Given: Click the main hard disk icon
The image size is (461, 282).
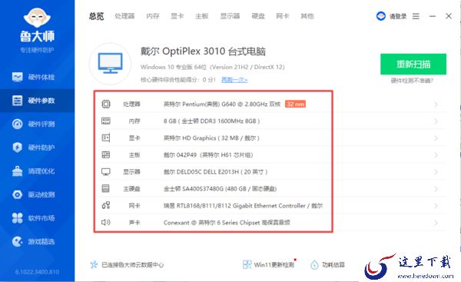Looking at the screenshot, I should pos(106,188).
